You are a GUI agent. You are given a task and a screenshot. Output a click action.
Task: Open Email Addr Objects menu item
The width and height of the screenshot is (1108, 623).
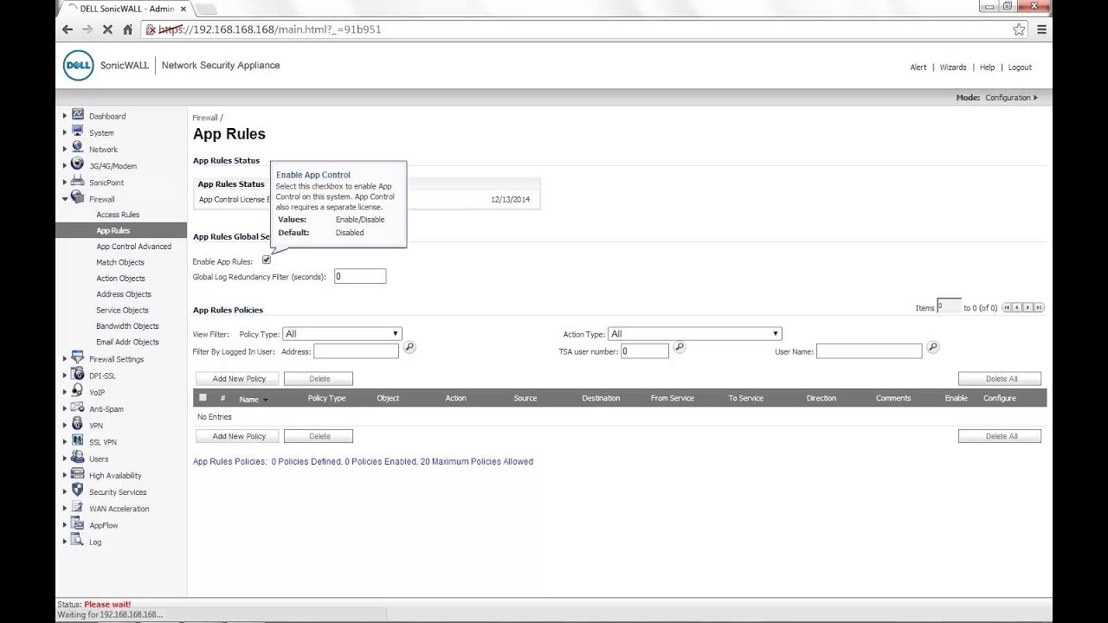tap(127, 342)
